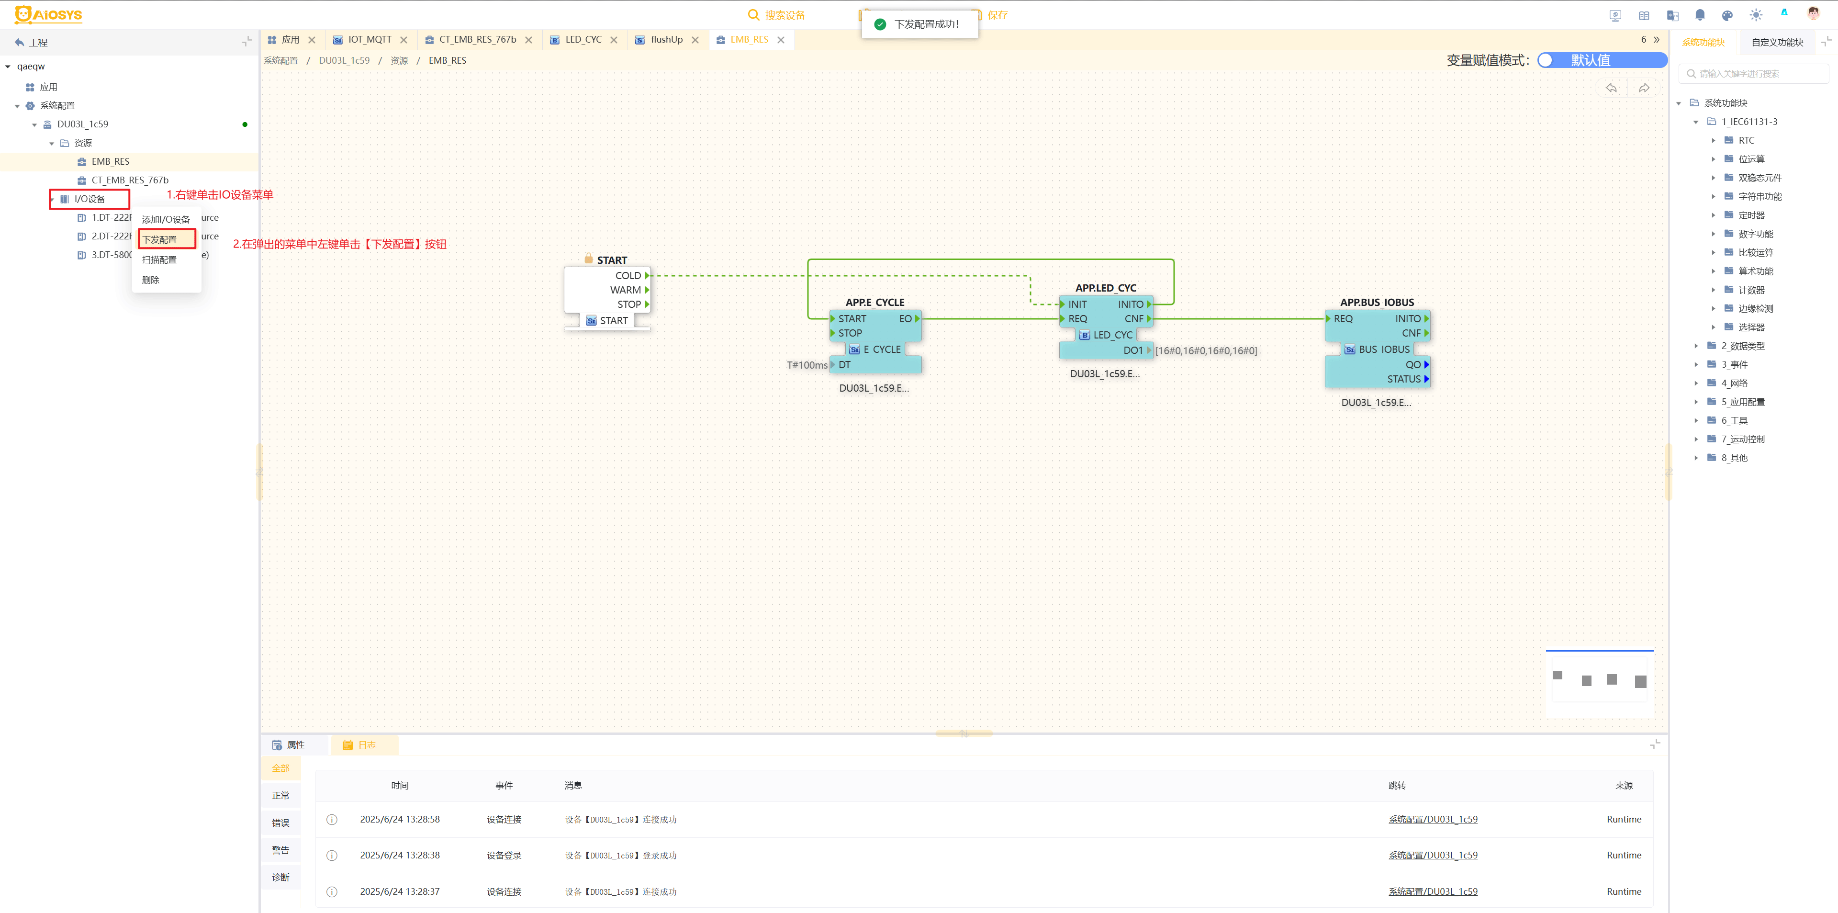
Task: Switch to the LED_CYC tab
Action: 583,39
